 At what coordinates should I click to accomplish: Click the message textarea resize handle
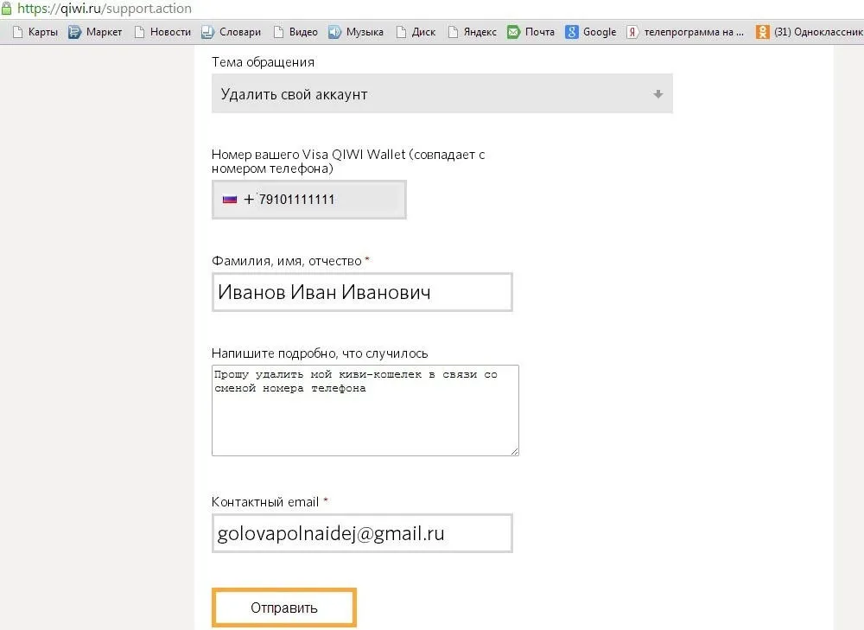514,450
